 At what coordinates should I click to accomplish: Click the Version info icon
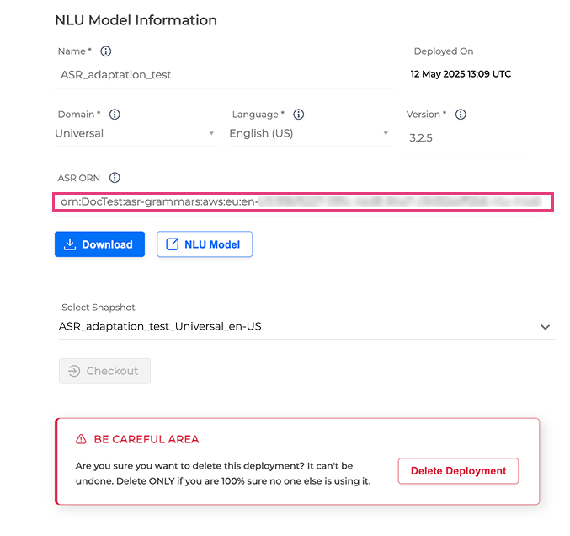point(461,115)
